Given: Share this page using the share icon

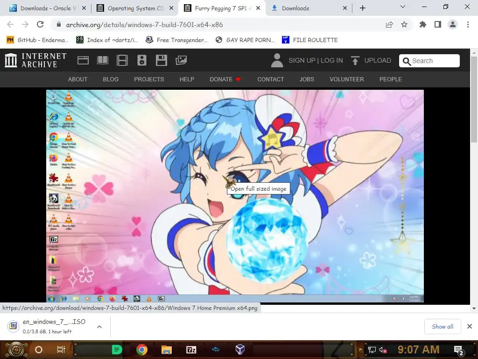Looking at the screenshot, I should pyautogui.click(x=389, y=25).
